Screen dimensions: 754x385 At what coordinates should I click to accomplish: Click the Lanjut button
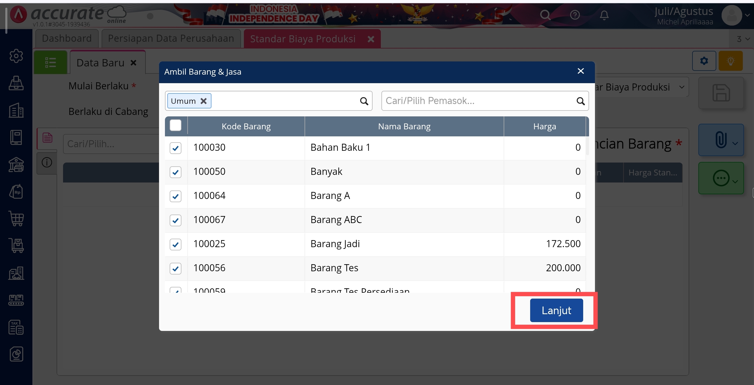[556, 310]
